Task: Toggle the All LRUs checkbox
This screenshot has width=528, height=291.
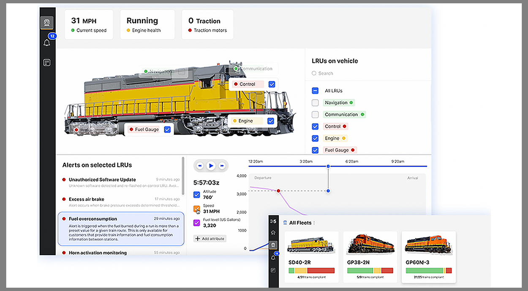Action: click(x=315, y=91)
